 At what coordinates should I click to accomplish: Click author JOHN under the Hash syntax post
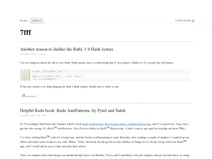pyautogui.click(x=25, y=54)
